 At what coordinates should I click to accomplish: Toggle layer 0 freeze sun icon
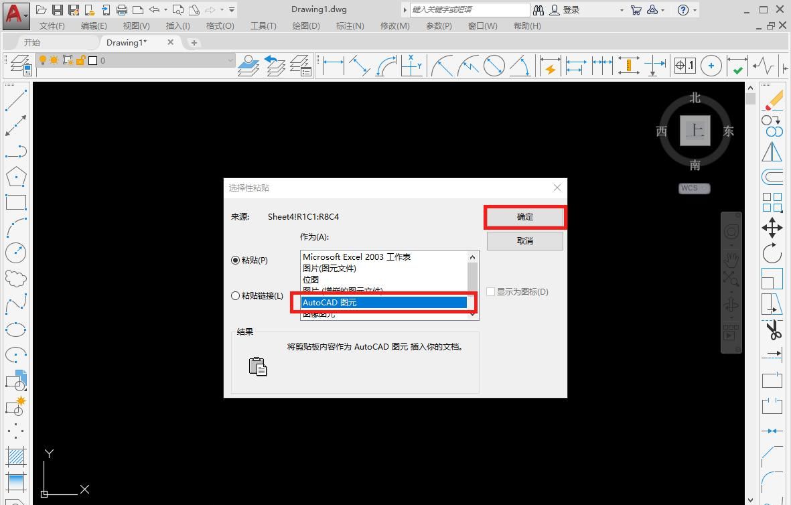pos(54,60)
